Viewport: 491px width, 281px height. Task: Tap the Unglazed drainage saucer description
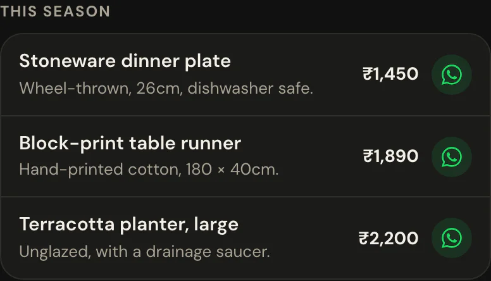144,251
